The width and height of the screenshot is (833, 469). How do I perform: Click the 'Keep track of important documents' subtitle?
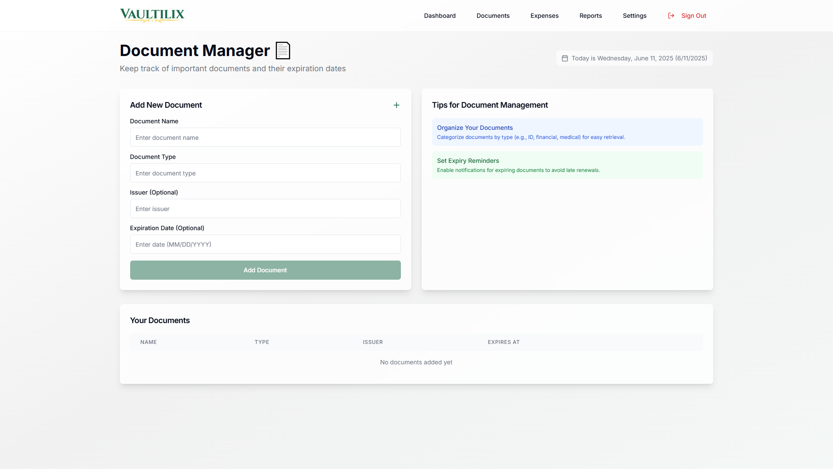[233, 69]
